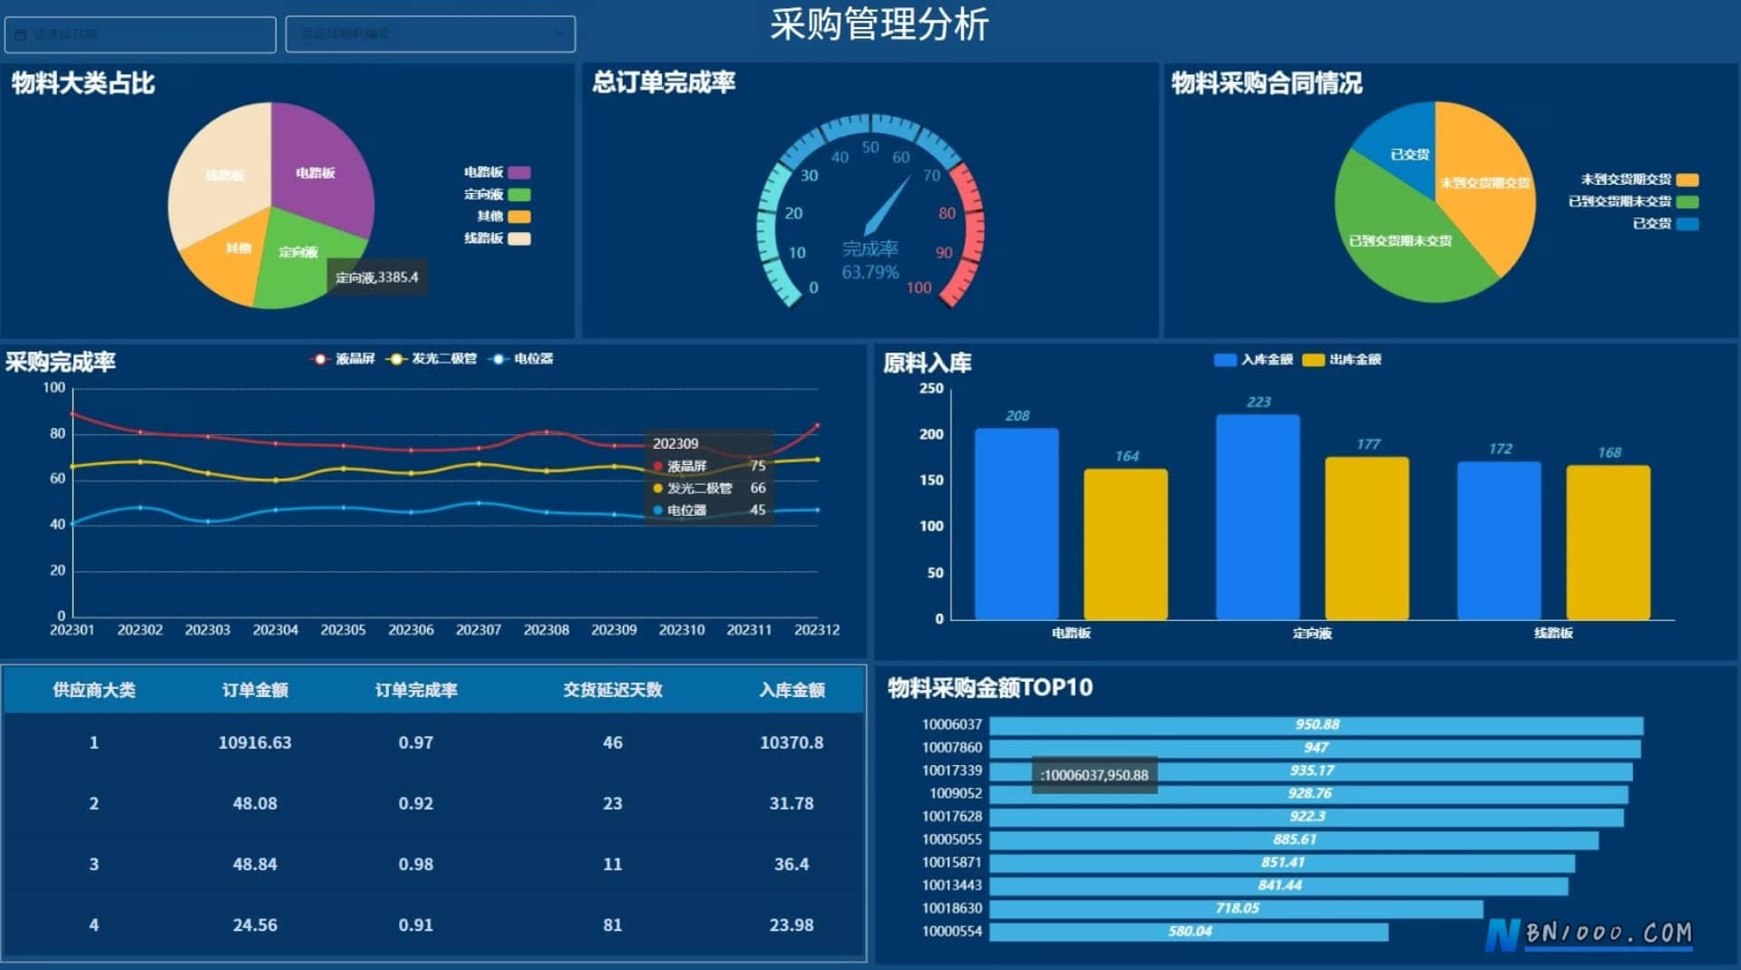Toggle 液晶屏 series in line chart legend

[343, 359]
